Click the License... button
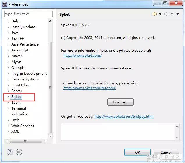Image resolution: width=185 pixels, height=163 pixels. (120, 102)
